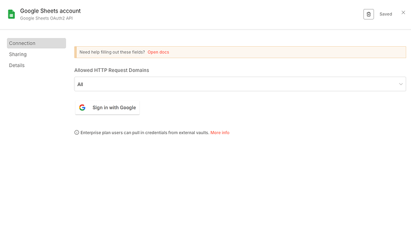Delete credential using the trash icon

coord(369,14)
